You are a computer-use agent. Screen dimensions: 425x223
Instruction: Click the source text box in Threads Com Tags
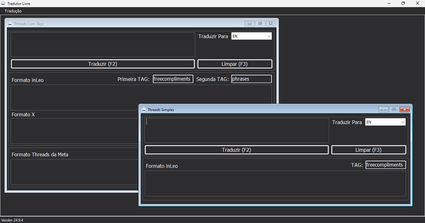click(x=103, y=44)
